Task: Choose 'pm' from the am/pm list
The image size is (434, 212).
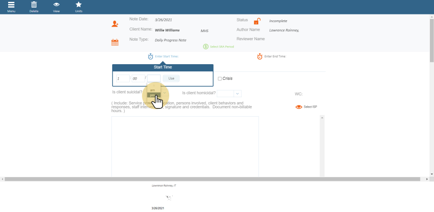Action: coord(152,95)
